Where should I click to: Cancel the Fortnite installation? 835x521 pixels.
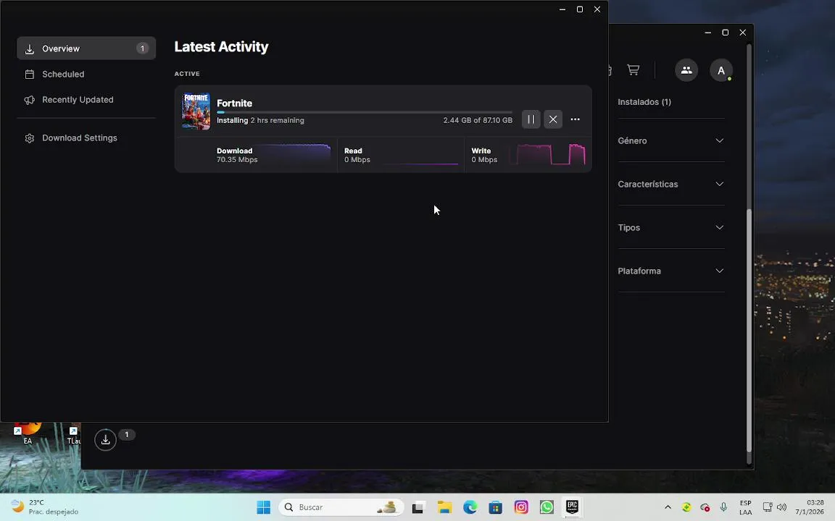553,119
